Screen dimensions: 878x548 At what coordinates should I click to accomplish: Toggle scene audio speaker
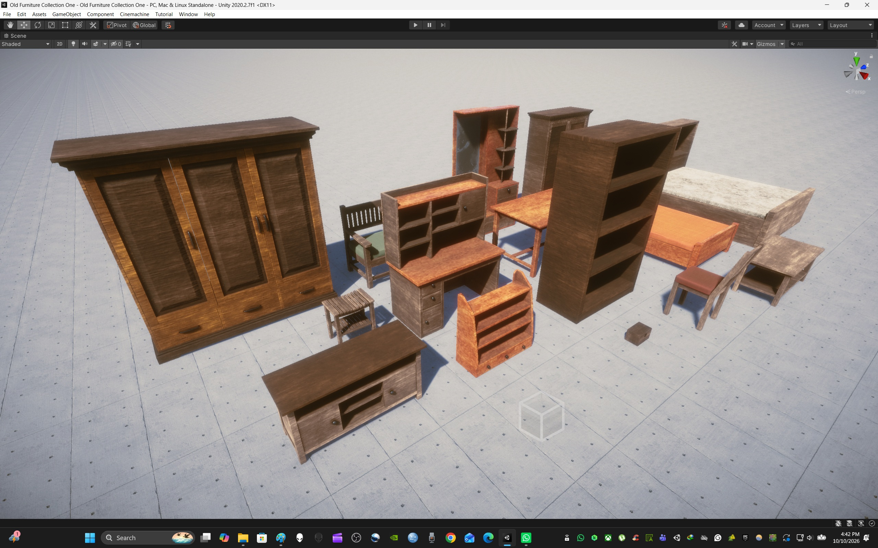click(84, 44)
